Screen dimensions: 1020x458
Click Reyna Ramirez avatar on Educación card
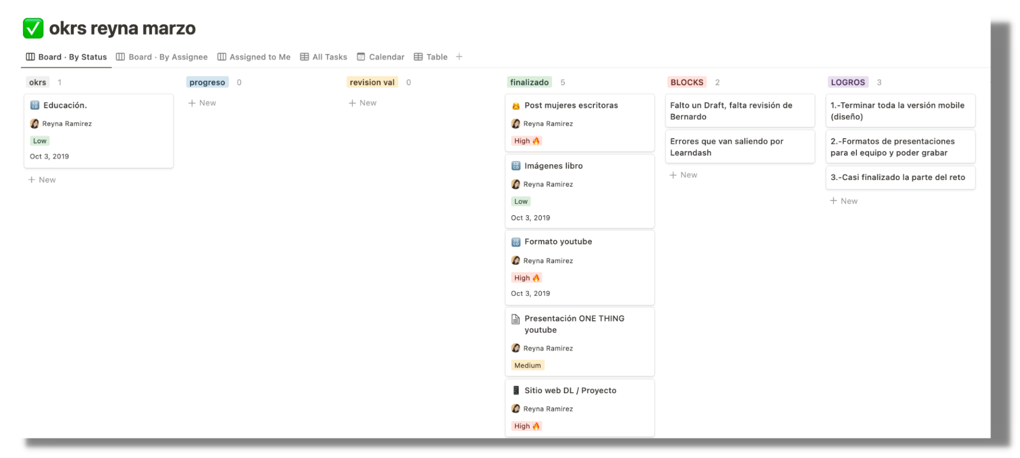click(x=35, y=124)
